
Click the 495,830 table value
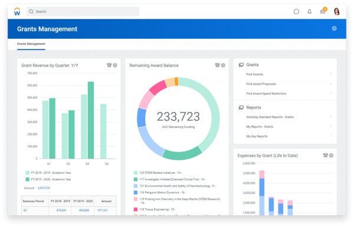click(84, 210)
